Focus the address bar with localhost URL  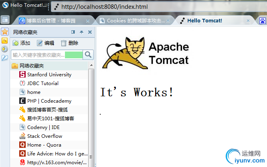coord(158,7)
